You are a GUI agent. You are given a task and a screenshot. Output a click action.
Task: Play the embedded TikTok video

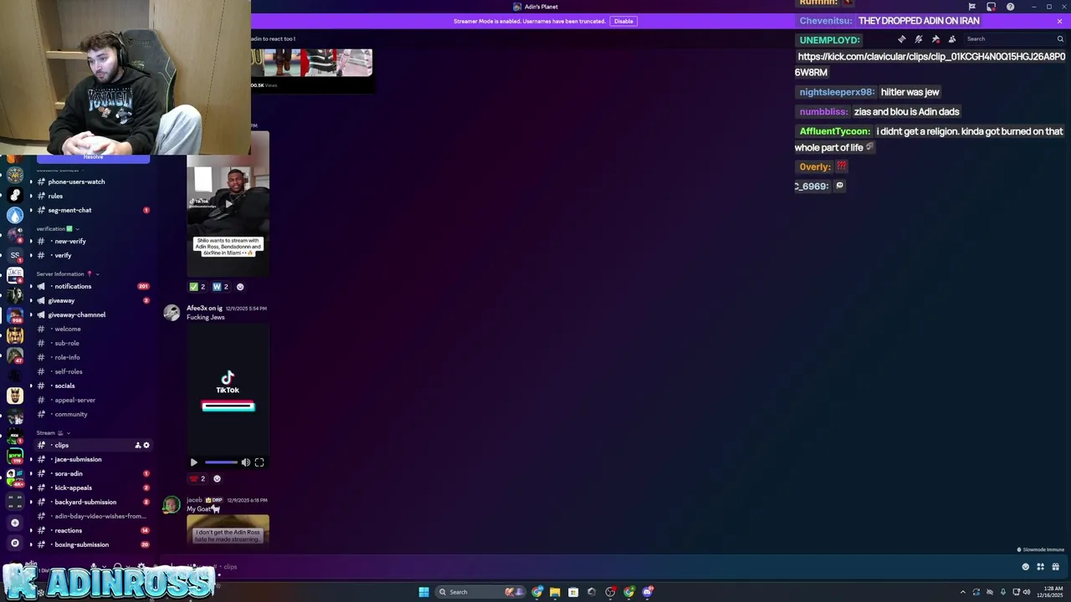pos(194,462)
